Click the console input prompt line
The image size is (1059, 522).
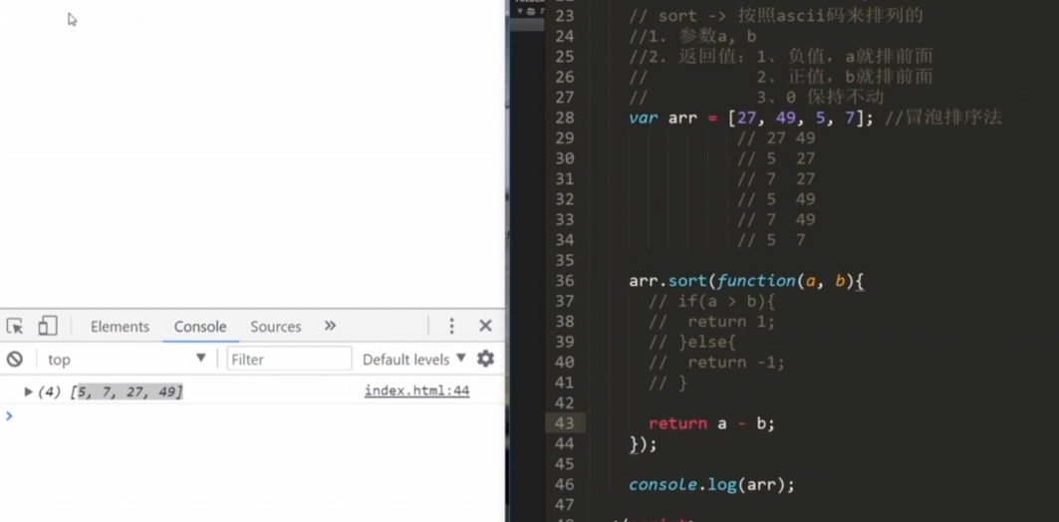click(x=253, y=416)
